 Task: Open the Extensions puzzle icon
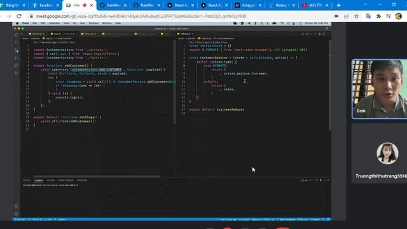(x=378, y=16)
